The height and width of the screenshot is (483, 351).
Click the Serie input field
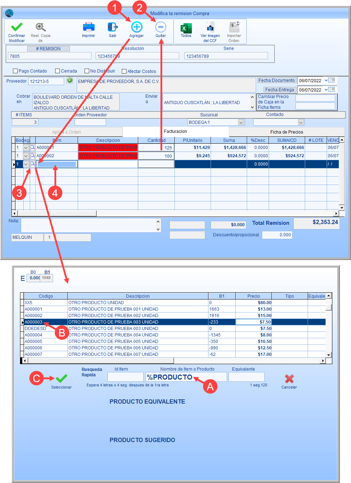(x=226, y=56)
